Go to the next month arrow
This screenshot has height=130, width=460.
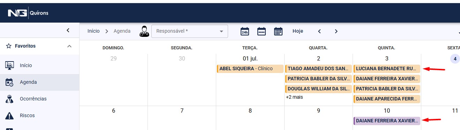(336, 31)
